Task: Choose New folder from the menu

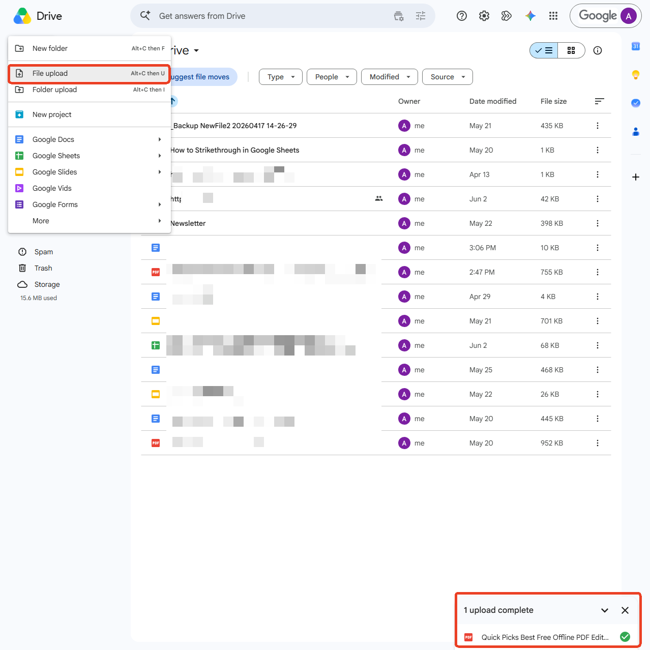Action: click(x=90, y=48)
